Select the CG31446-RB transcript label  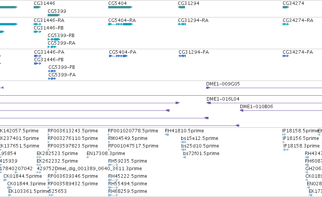(49, 28)
